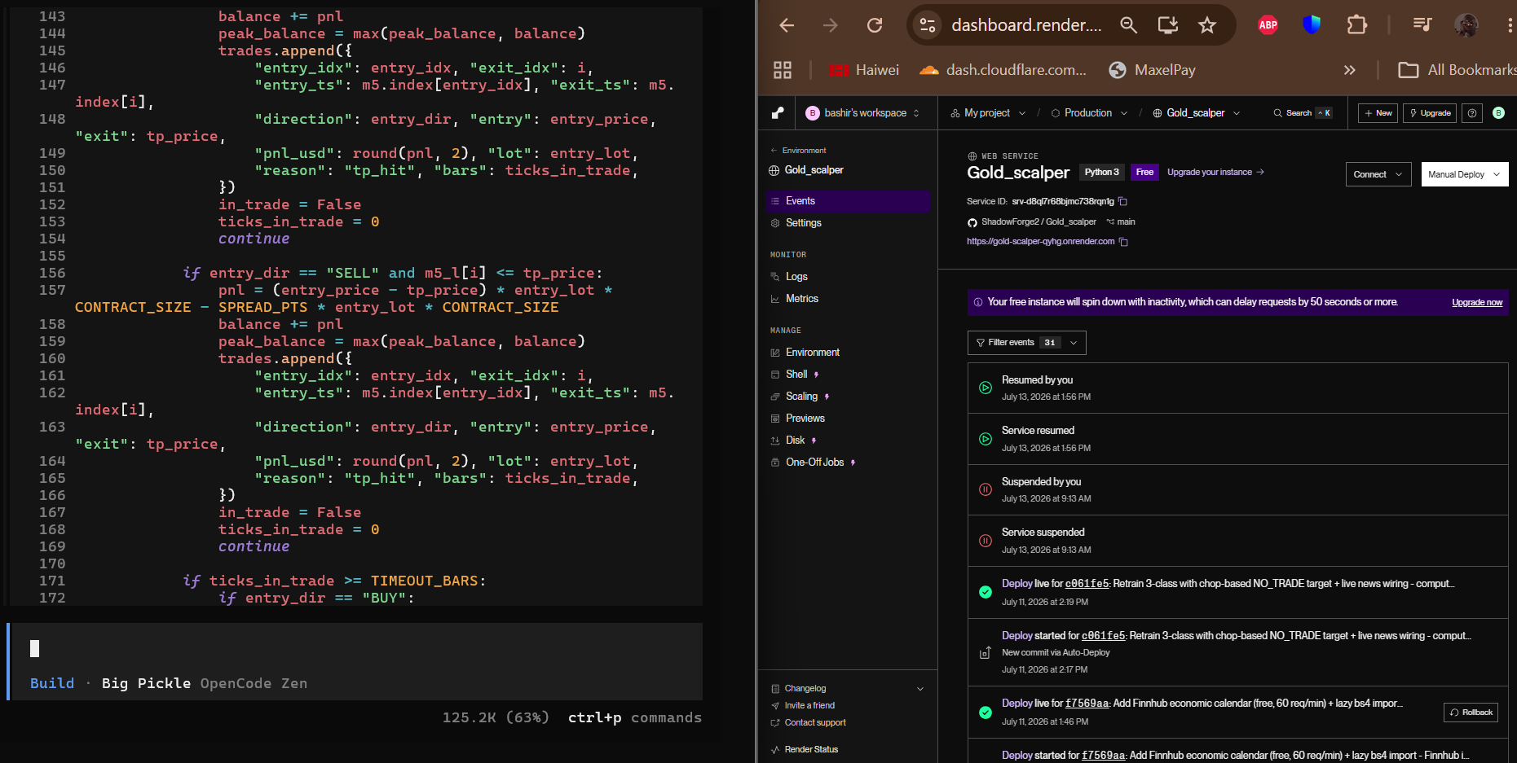Open the gold-scalper-qyhg.onrender.com link
The image size is (1517, 763).
point(1040,242)
